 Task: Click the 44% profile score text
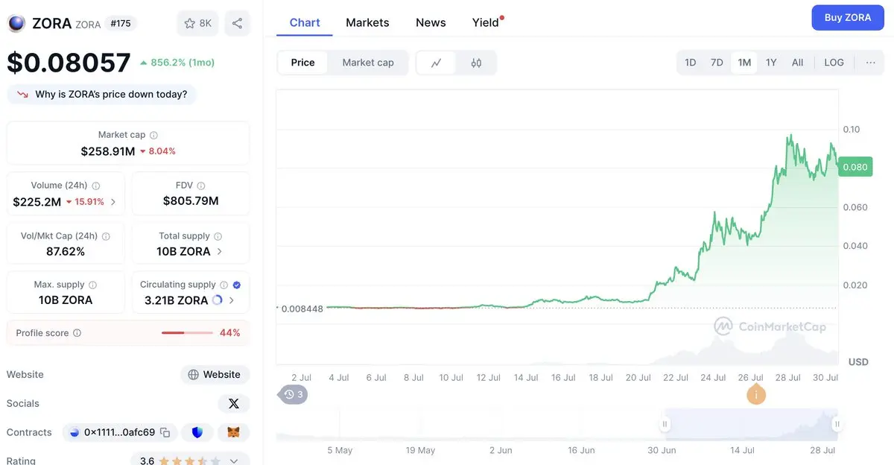click(x=229, y=333)
